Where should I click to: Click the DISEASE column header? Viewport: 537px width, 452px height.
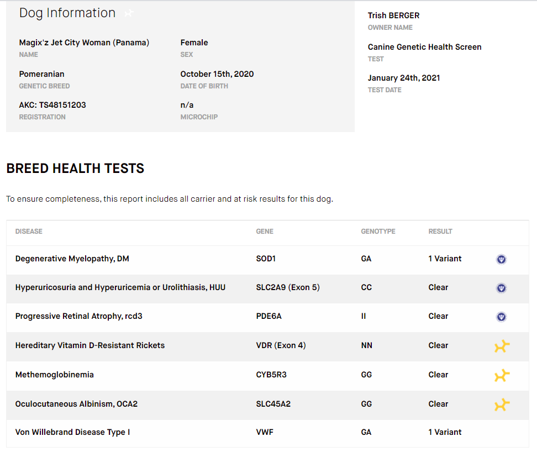click(29, 232)
